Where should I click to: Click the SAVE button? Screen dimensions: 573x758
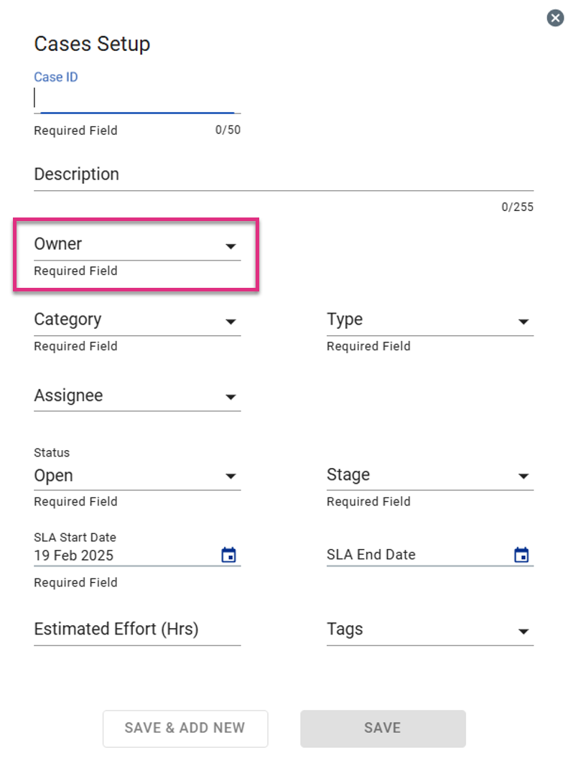(383, 729)
